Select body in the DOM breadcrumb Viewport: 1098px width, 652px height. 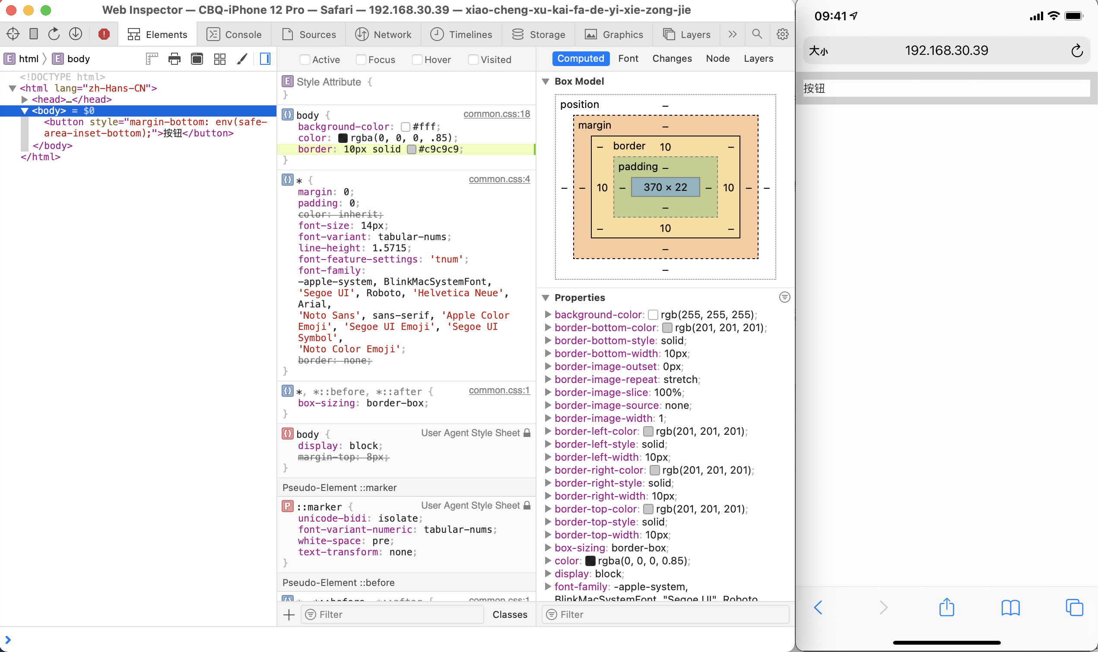click(71, 59)
